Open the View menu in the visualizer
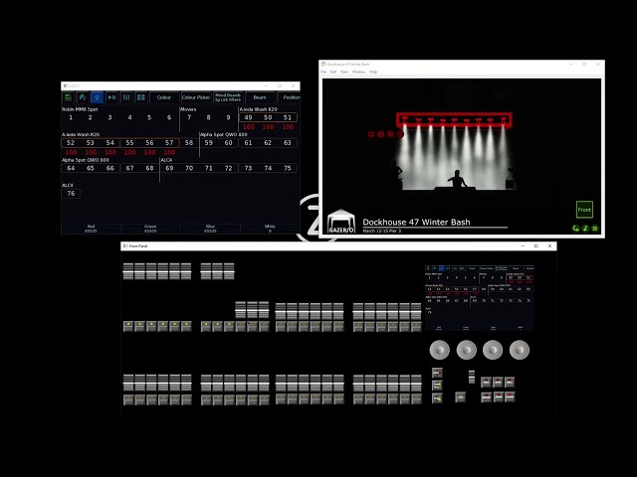The height and width of the screenshot is (477, 637). 343,72
